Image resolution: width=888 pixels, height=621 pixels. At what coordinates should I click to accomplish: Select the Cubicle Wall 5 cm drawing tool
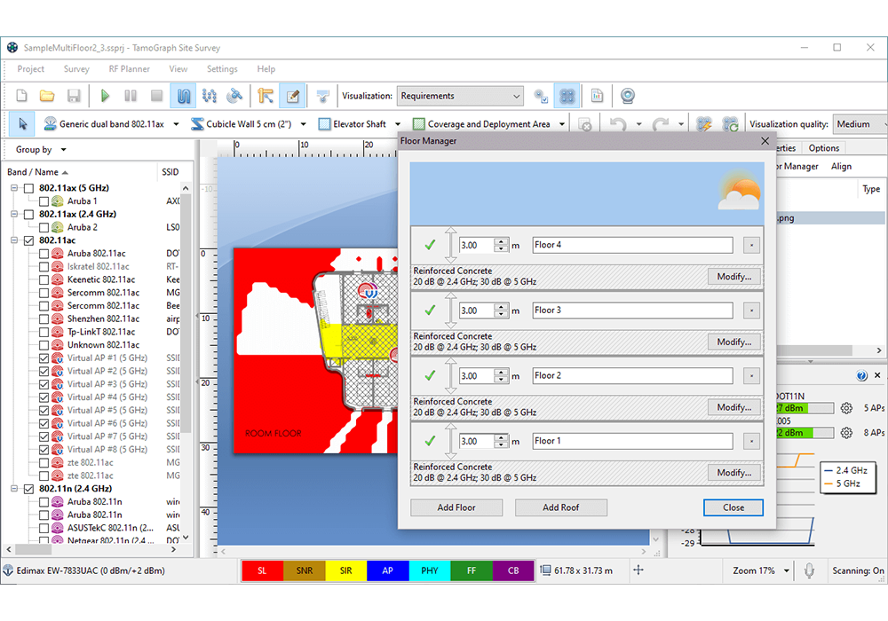(242, 124)
